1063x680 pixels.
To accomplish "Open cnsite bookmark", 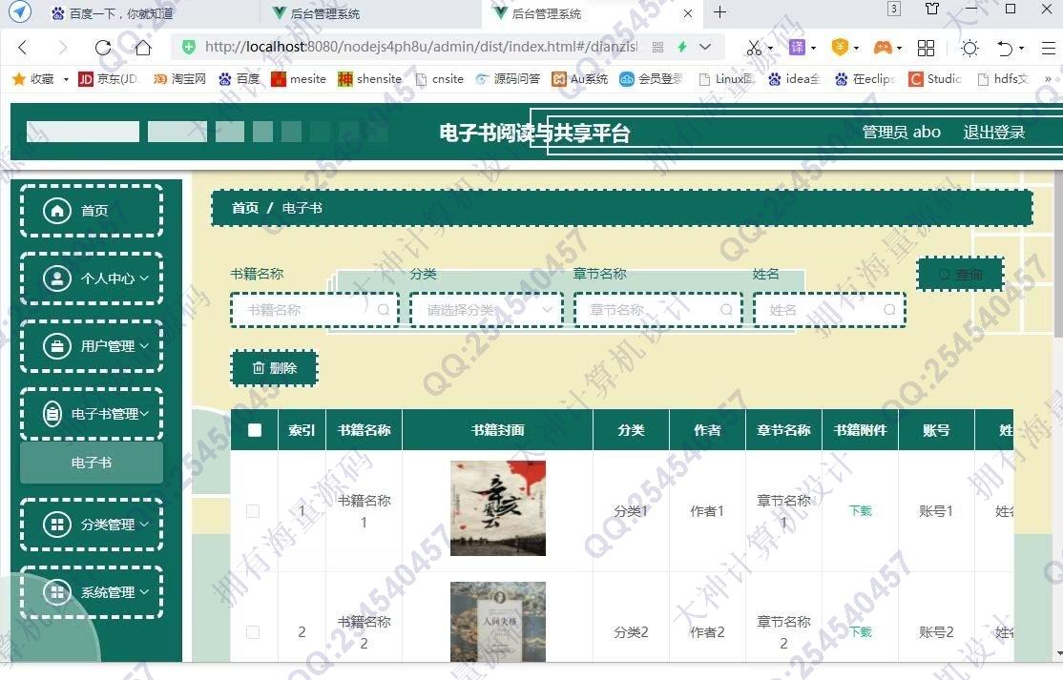I will coord(439,79).
